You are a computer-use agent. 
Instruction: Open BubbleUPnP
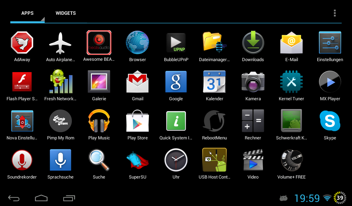coord(176,43)
